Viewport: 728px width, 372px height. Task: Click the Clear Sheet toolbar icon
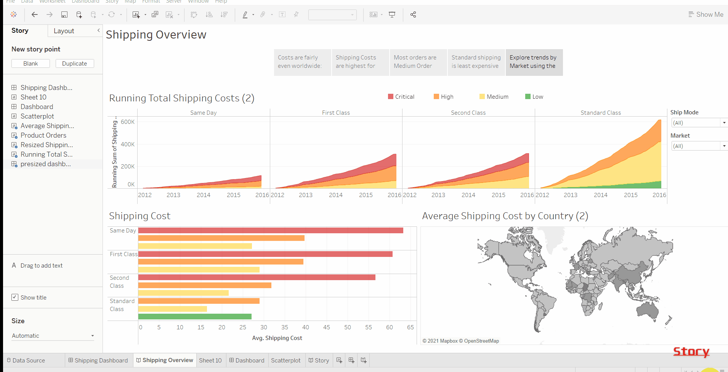pos(169,14)
